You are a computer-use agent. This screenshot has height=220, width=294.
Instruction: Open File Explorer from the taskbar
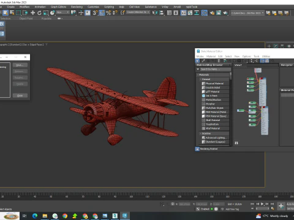coord(45,216)
